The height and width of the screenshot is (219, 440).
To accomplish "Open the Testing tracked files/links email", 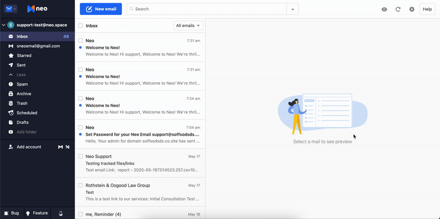I will point(140,163).
